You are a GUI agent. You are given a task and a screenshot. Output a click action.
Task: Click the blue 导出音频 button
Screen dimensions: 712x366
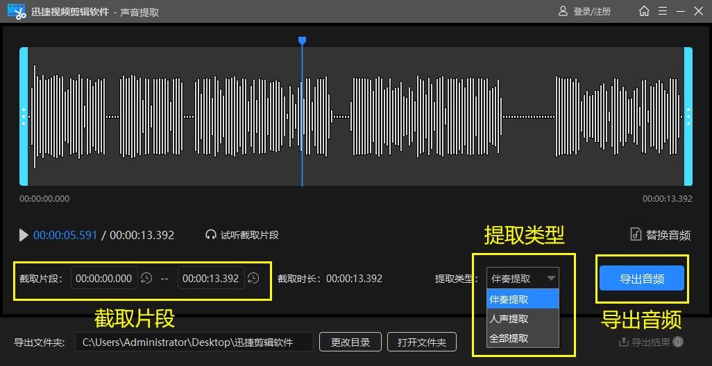click(642, 279)
